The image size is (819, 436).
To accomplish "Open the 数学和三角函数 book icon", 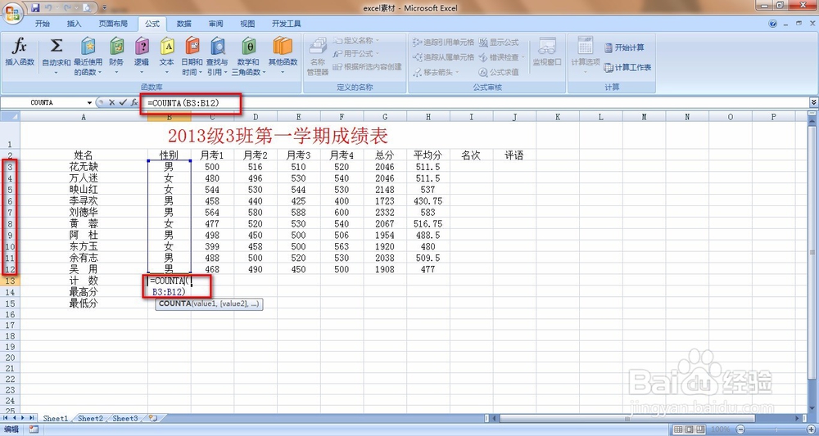I will [249, 46].
